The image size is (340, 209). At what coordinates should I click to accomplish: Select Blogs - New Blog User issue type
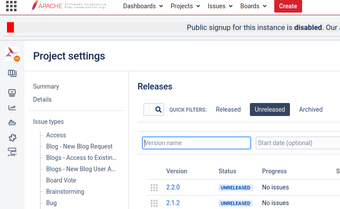81,169
